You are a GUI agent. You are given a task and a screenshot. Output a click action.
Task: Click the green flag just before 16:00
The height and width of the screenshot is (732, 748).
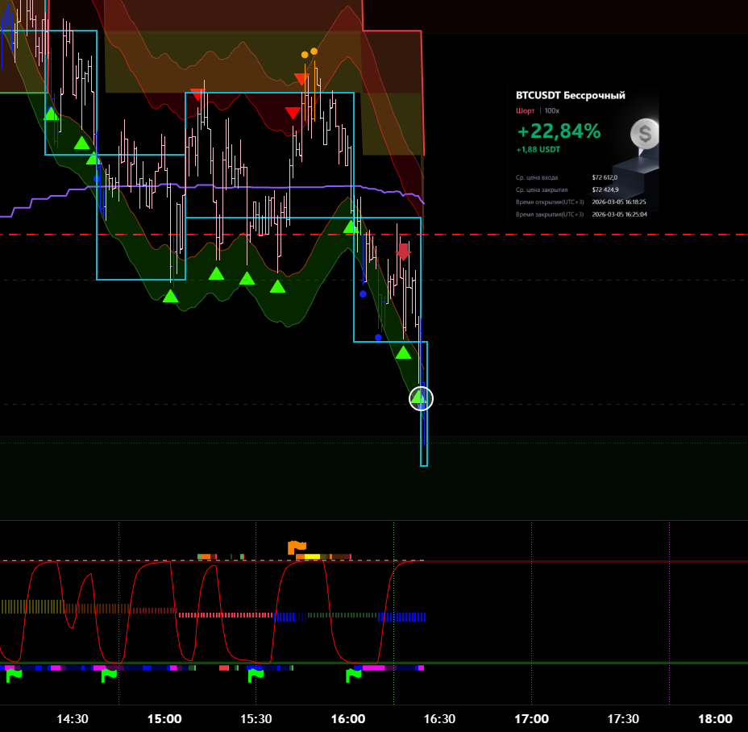click(354, 676)
